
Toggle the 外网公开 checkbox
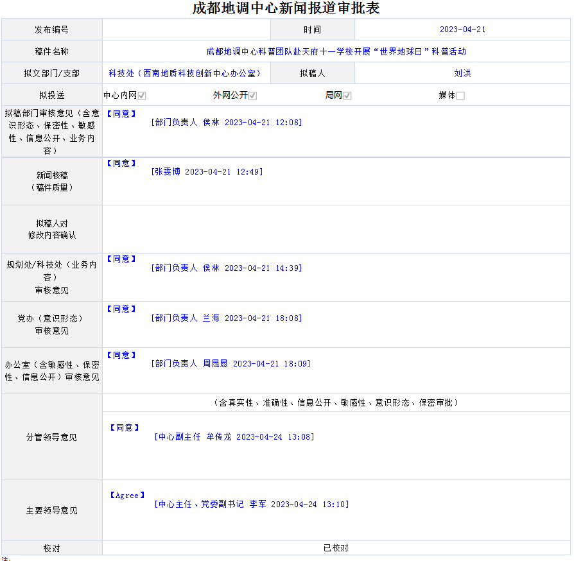tap(252, 96)
